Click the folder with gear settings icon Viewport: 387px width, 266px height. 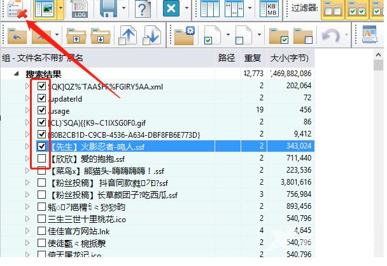(184, 36)
